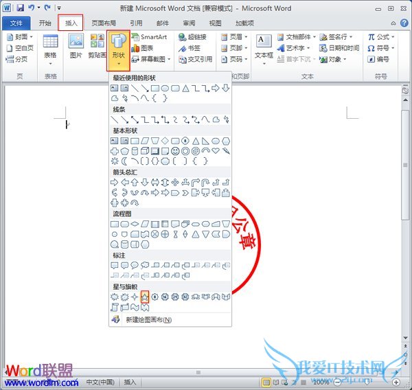Insert a Chart
This screenshot has height=390, width=412.
142,48
